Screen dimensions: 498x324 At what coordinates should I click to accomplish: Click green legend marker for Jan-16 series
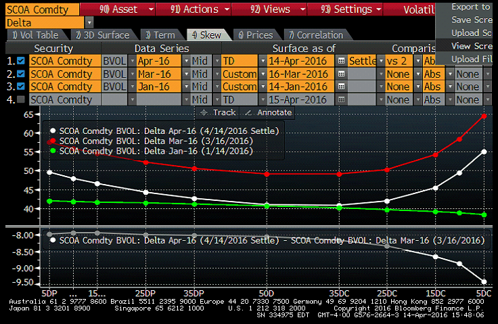tap(53, 152)
